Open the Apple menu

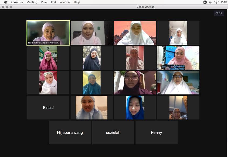pyautogui.click(x=5, y=2)
